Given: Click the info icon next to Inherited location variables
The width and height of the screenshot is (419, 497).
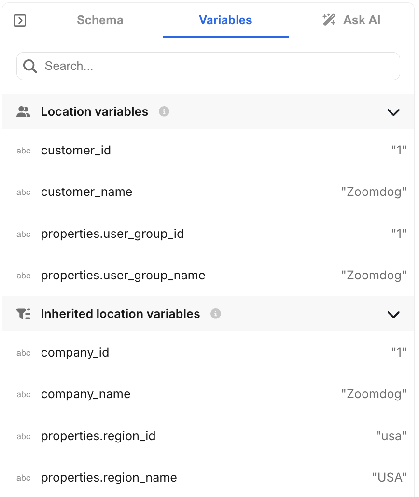Looking at the screenshot, I should tap(216, 314).
